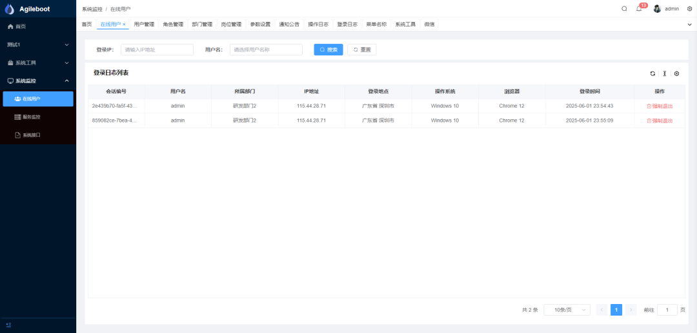
Task: Change table density using the height icon
Action: 665,73
